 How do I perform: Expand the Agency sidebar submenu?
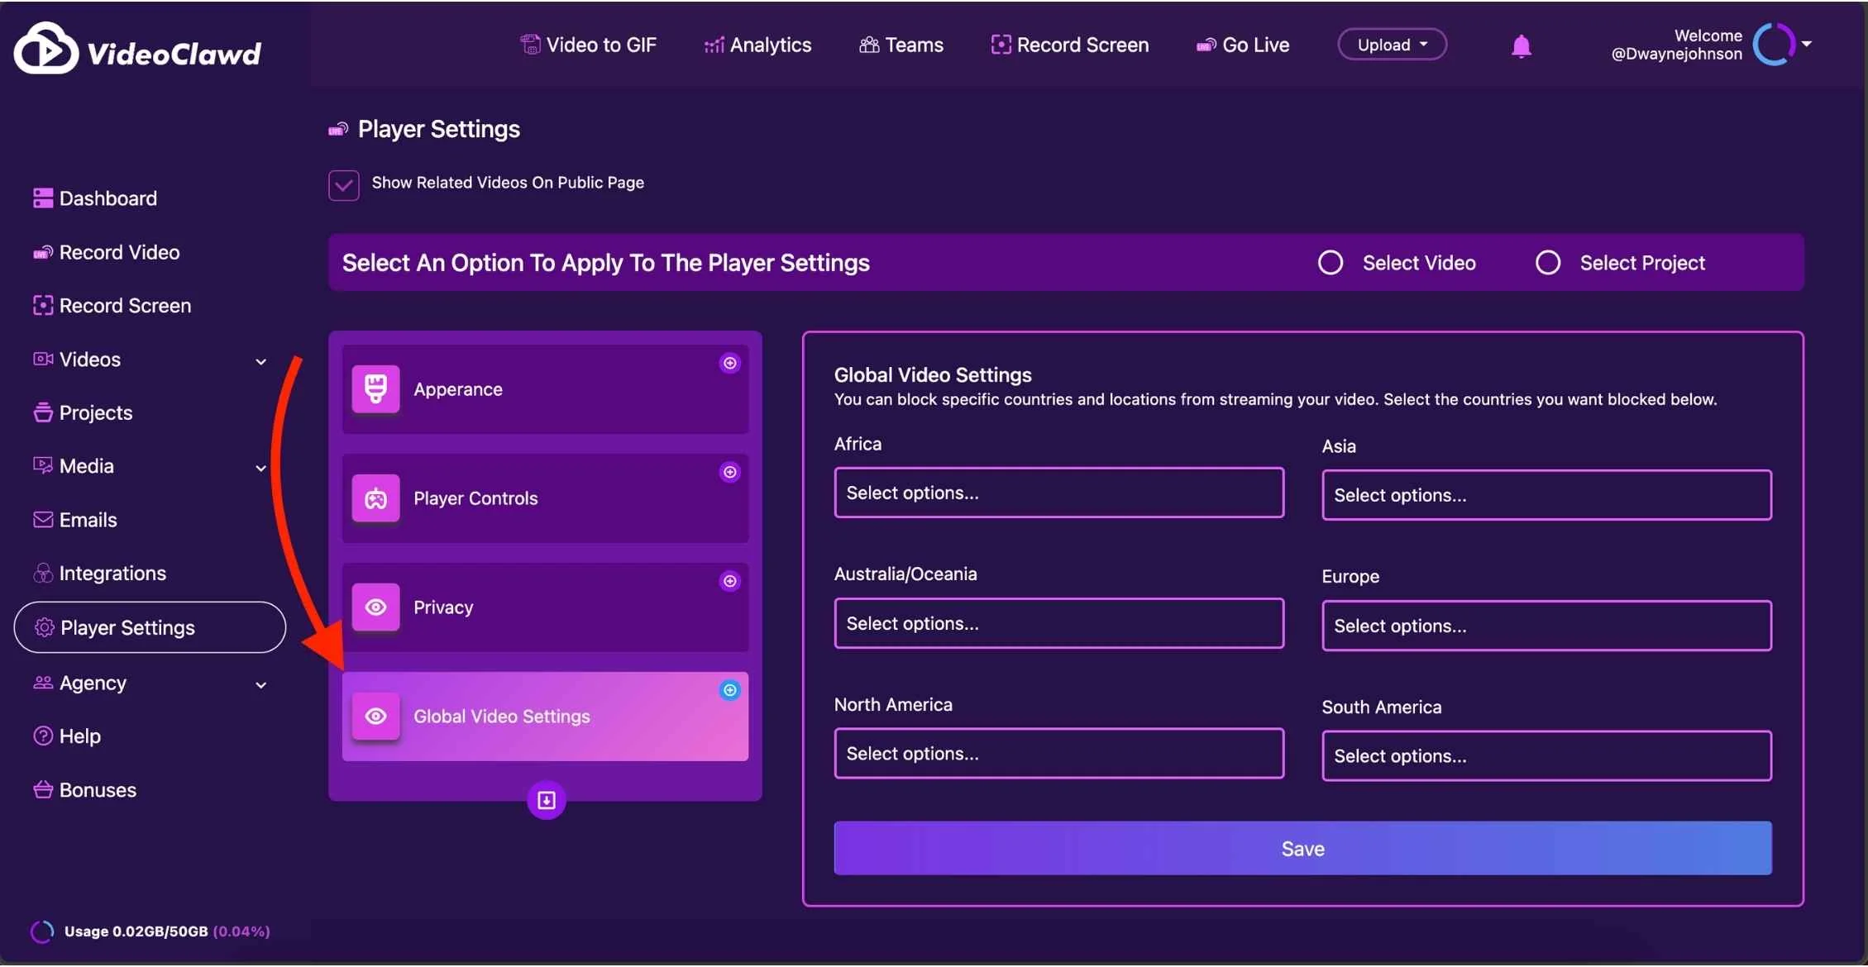(x=260, y=684)
